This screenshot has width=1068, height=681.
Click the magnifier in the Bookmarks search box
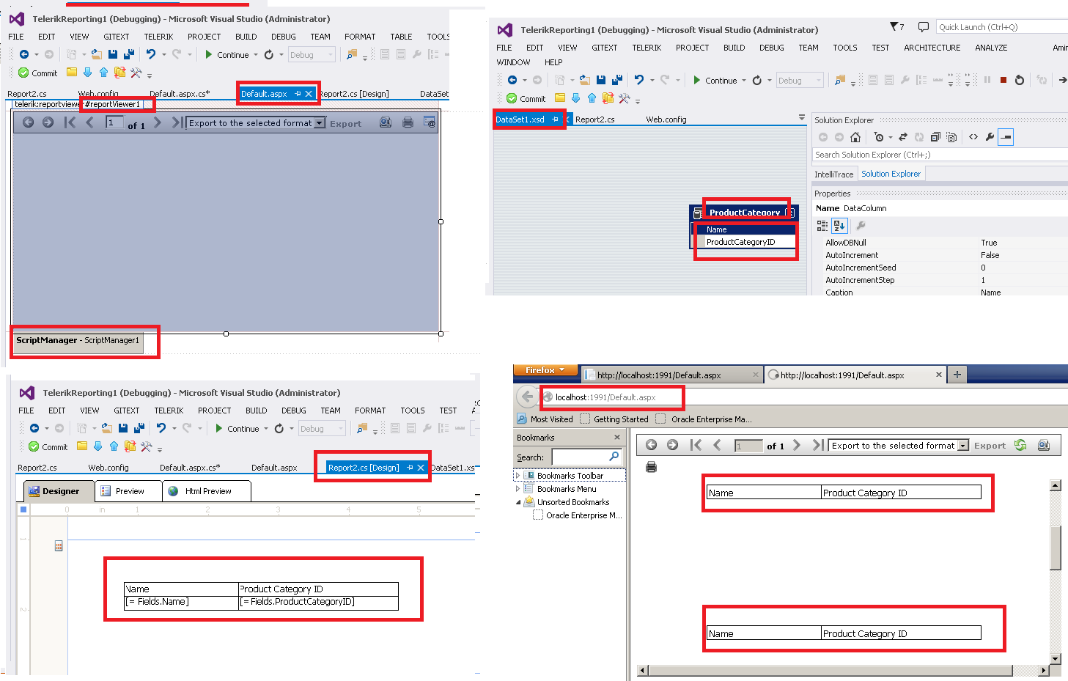click(614, 457)
